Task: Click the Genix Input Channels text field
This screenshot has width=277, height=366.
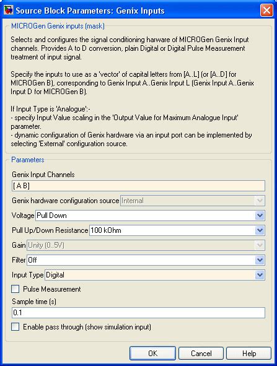Action: click(x=139, y=186)
